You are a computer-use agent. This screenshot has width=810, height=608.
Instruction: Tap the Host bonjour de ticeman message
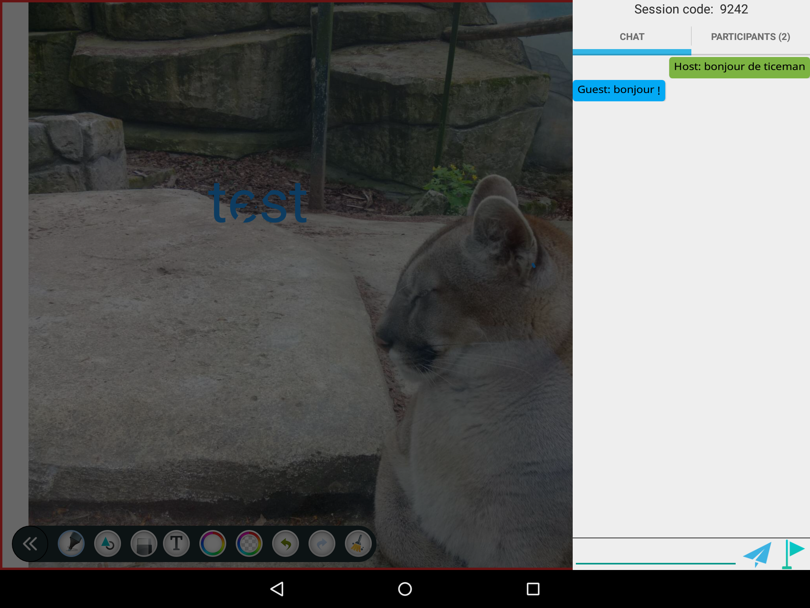[x=739, y=67]
